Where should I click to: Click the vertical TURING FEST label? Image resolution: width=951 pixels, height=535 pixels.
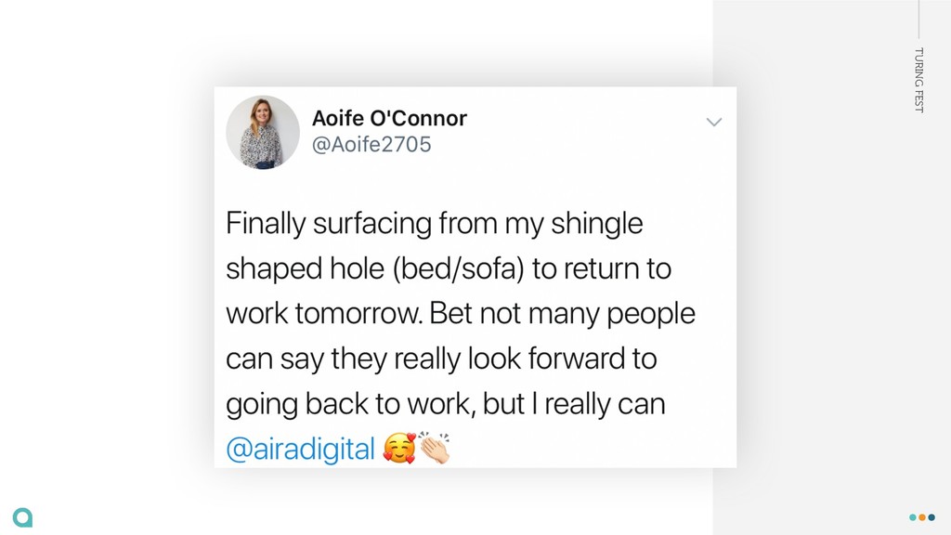[x=918, y=80]
